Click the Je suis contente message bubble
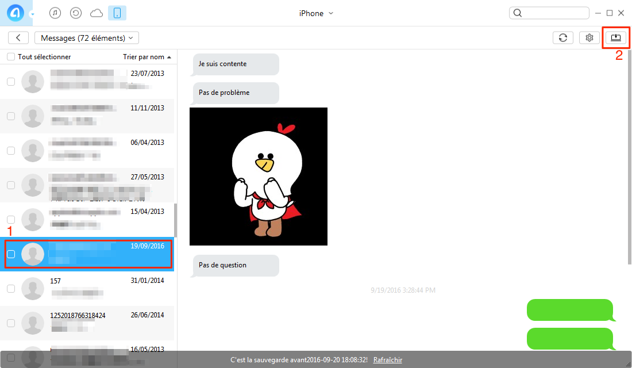The image size is (632, 368). tap(235, 64)
